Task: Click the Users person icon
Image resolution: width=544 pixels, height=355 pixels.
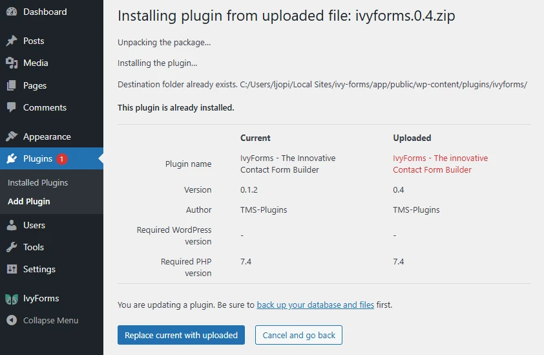Action: pyautogui.click(x=12, y=225)
